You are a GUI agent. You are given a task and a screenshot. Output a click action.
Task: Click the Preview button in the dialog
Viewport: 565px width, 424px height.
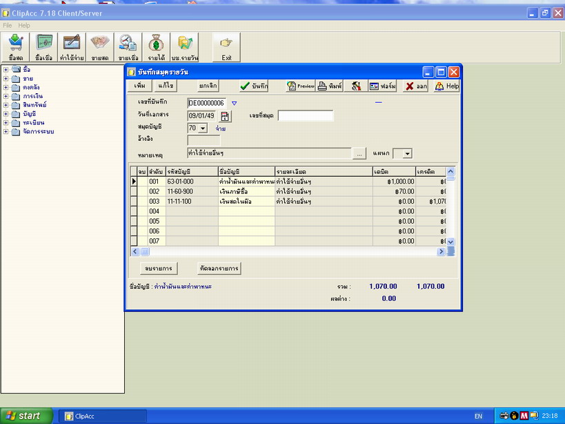click(x=301, y=86)
